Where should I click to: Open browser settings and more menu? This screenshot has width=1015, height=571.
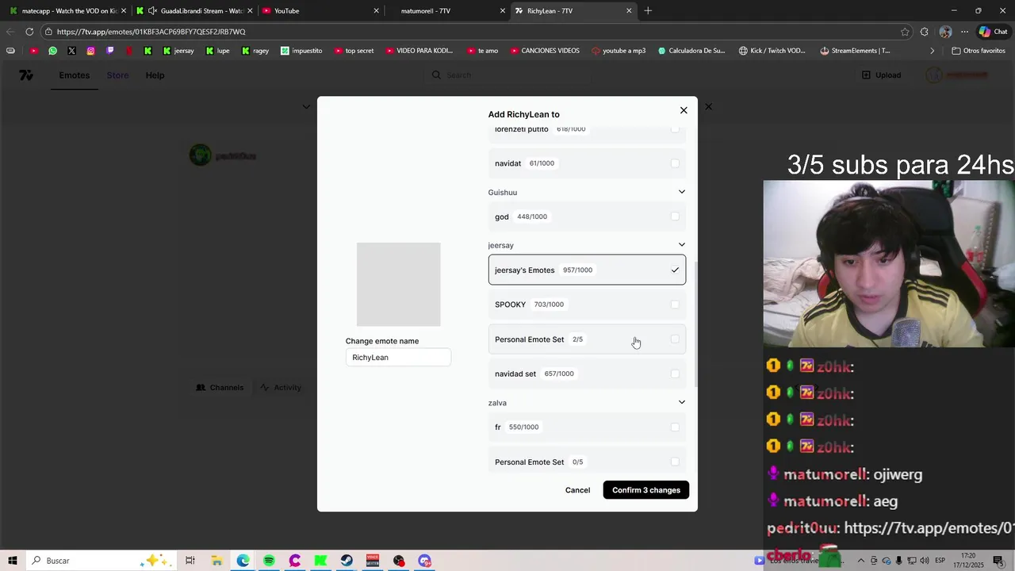[964, 32]
